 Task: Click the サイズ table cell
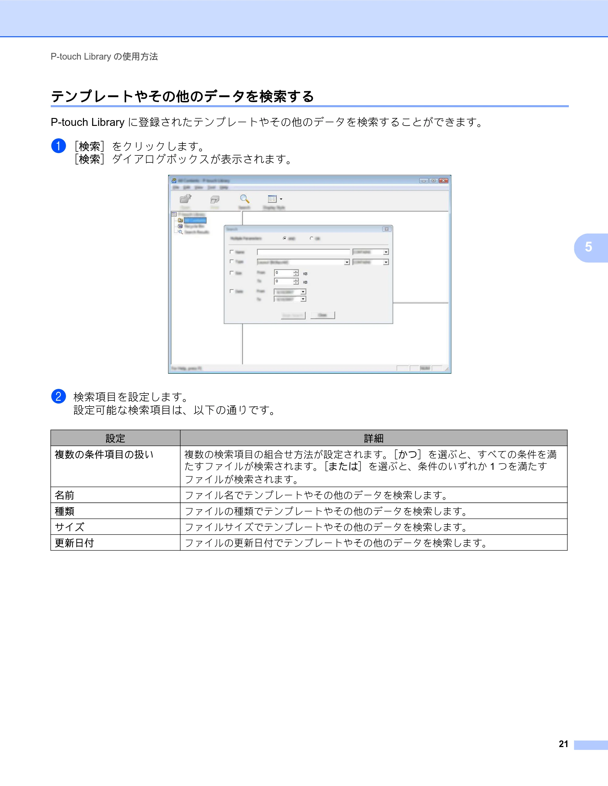(116, 527)
